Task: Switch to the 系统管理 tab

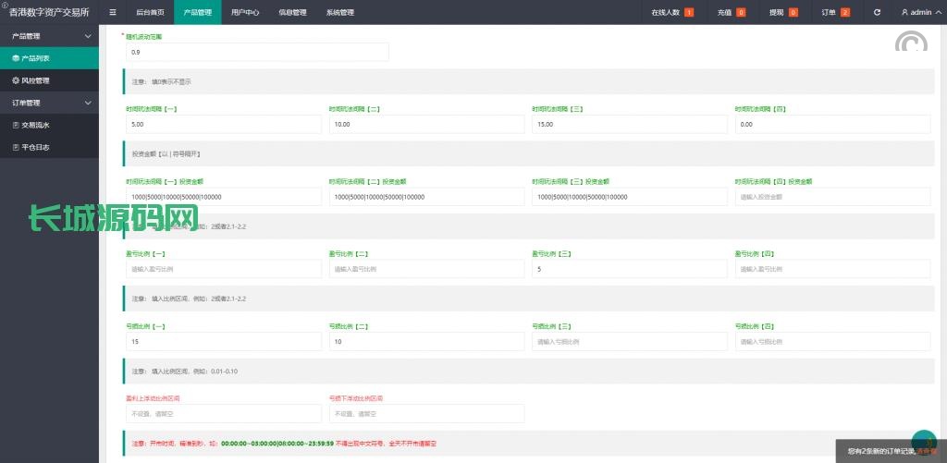Action: [x=339, y=12]
